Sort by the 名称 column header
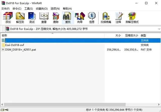161x112 pixels. pyautogui.click(x=52, y=35)
